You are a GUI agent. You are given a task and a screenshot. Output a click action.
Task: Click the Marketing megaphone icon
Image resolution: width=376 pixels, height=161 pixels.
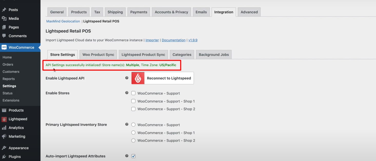coord(4,136)
